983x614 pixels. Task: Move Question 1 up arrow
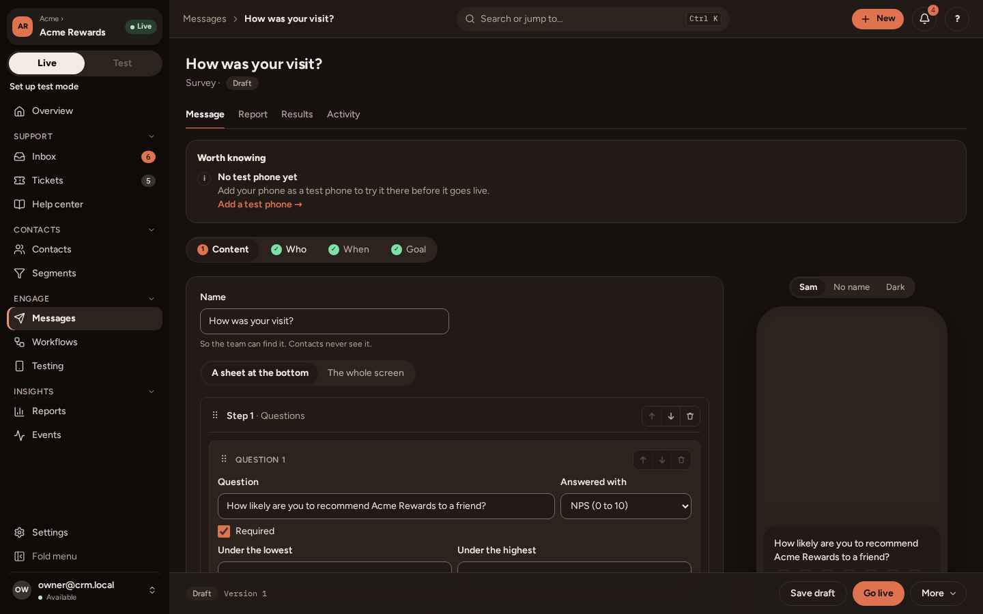[x=643, y=460]
